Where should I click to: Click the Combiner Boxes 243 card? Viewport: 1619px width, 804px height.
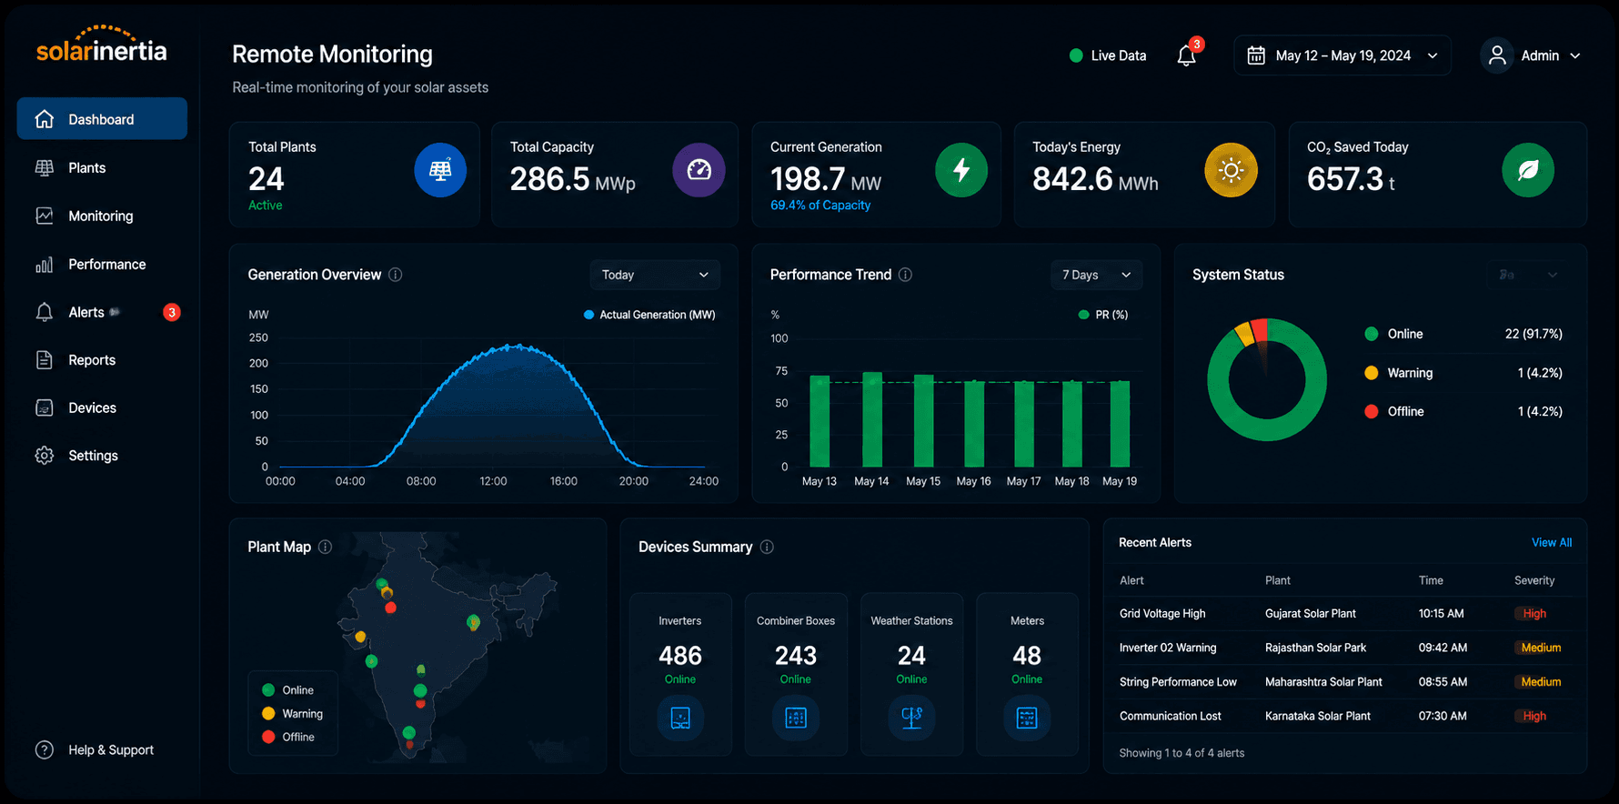coord(796,674)
